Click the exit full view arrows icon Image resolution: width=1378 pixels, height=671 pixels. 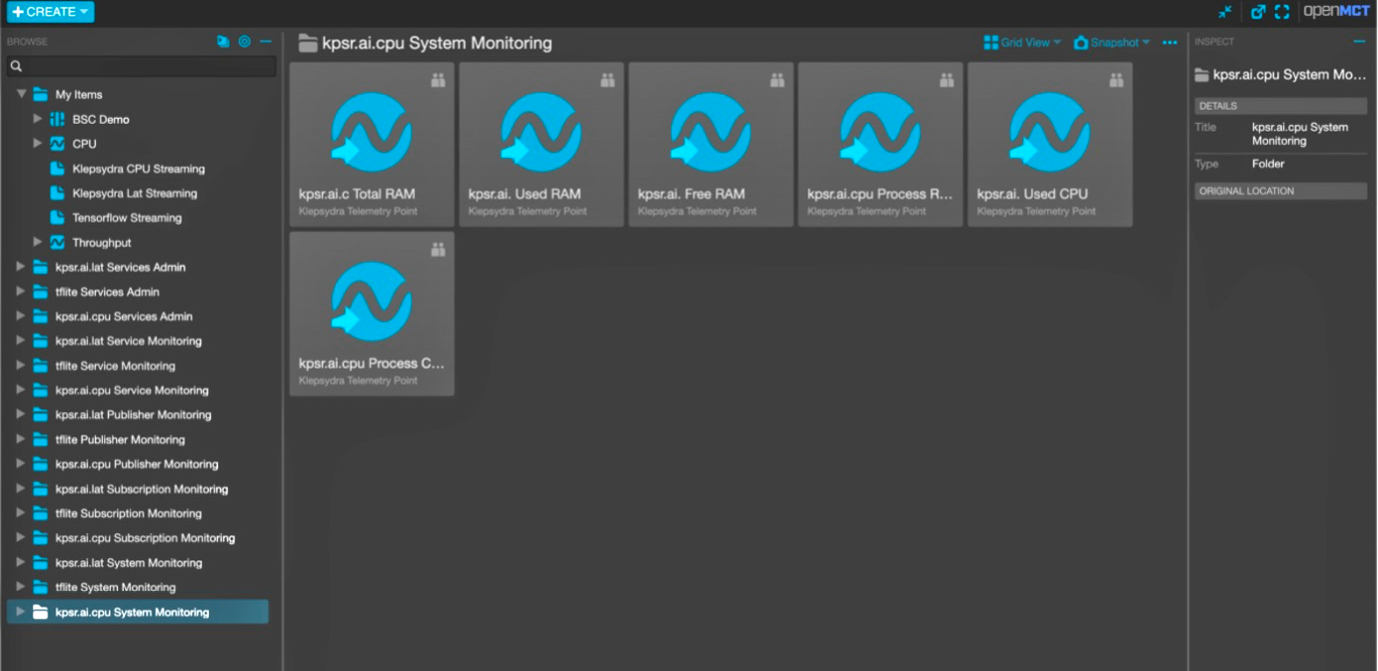point(1225,11)
